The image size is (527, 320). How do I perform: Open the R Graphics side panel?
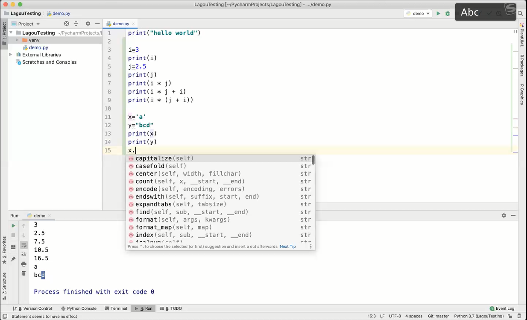(x=522, y=94)
